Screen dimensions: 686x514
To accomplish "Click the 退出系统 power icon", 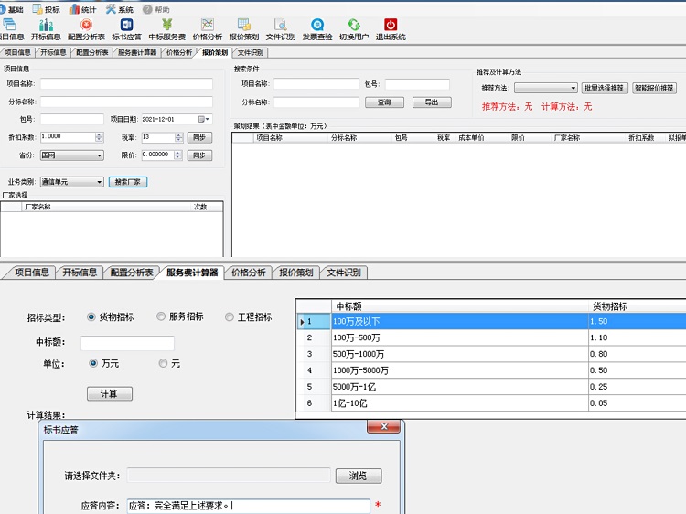I will 391,29.
